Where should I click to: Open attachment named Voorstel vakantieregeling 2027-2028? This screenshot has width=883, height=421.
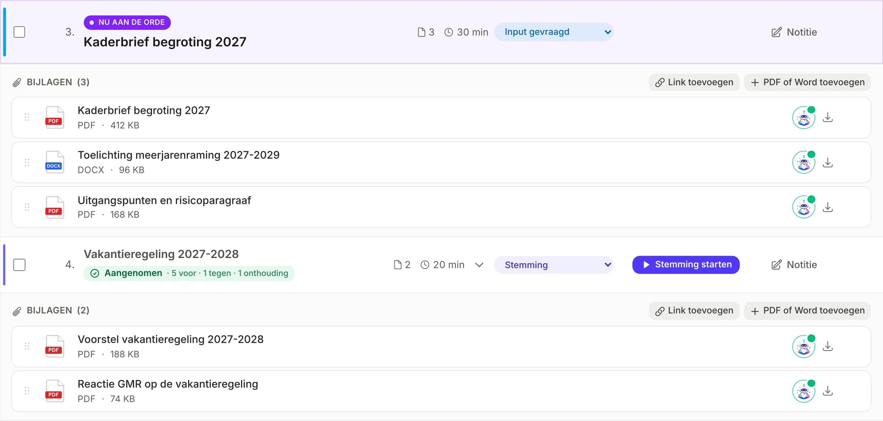tap(170, 339)
